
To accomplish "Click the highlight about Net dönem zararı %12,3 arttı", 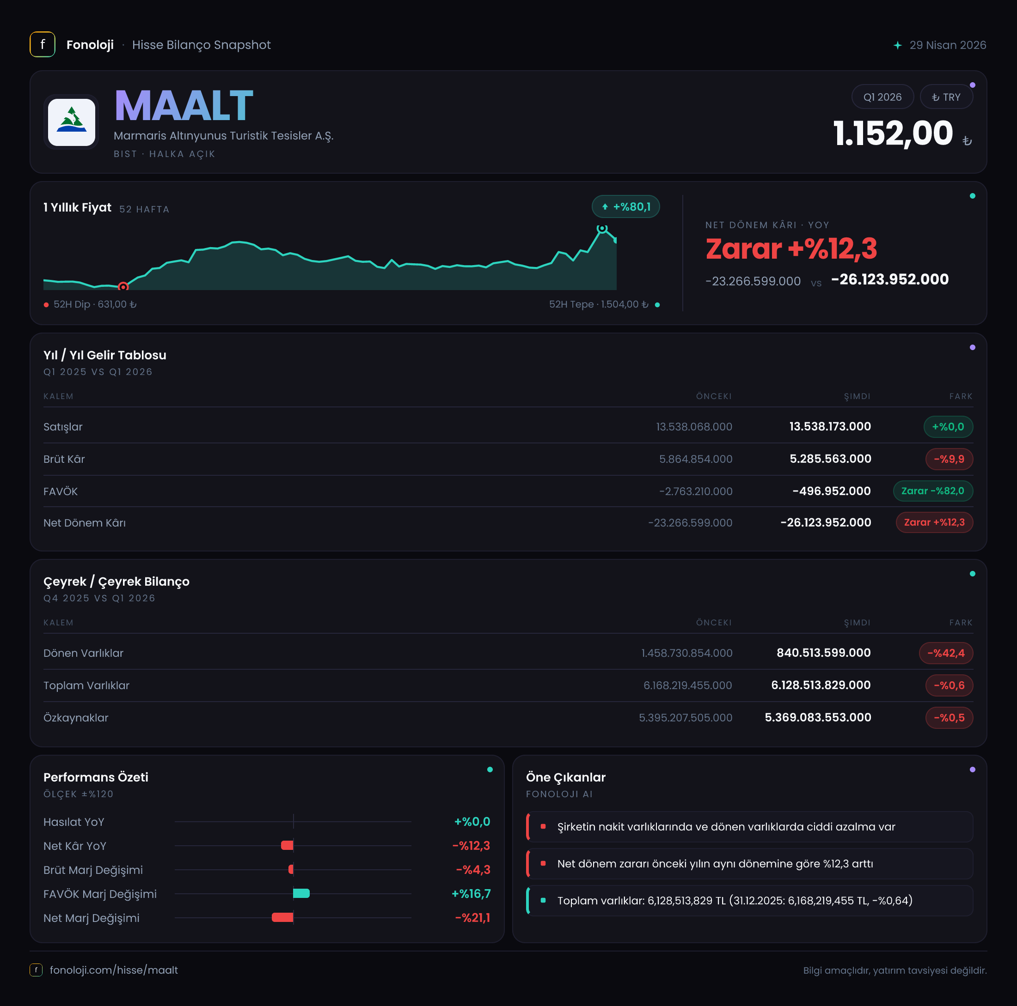I will click(x=750, y=863).
